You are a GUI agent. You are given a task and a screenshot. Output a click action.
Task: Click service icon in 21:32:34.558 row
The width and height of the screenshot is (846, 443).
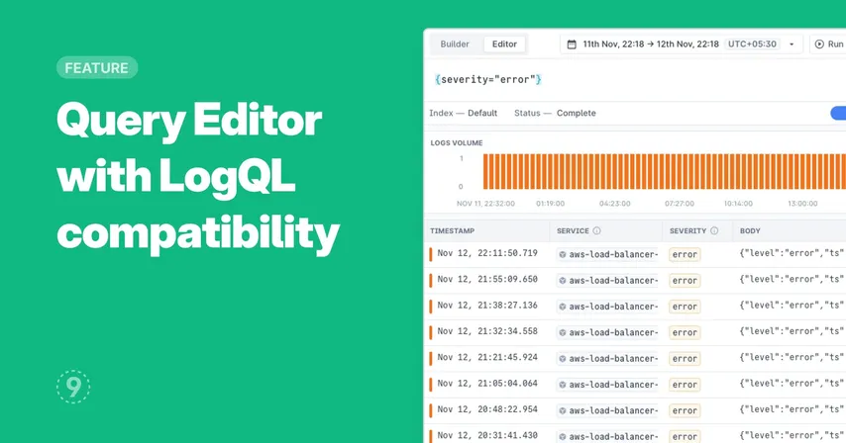[x=563, y=332]
